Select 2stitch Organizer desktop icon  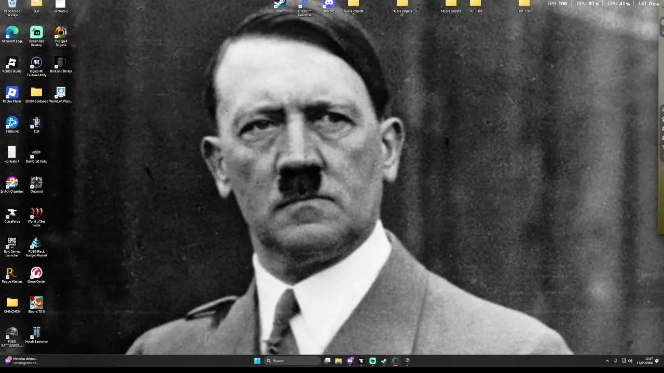[12, 185]
